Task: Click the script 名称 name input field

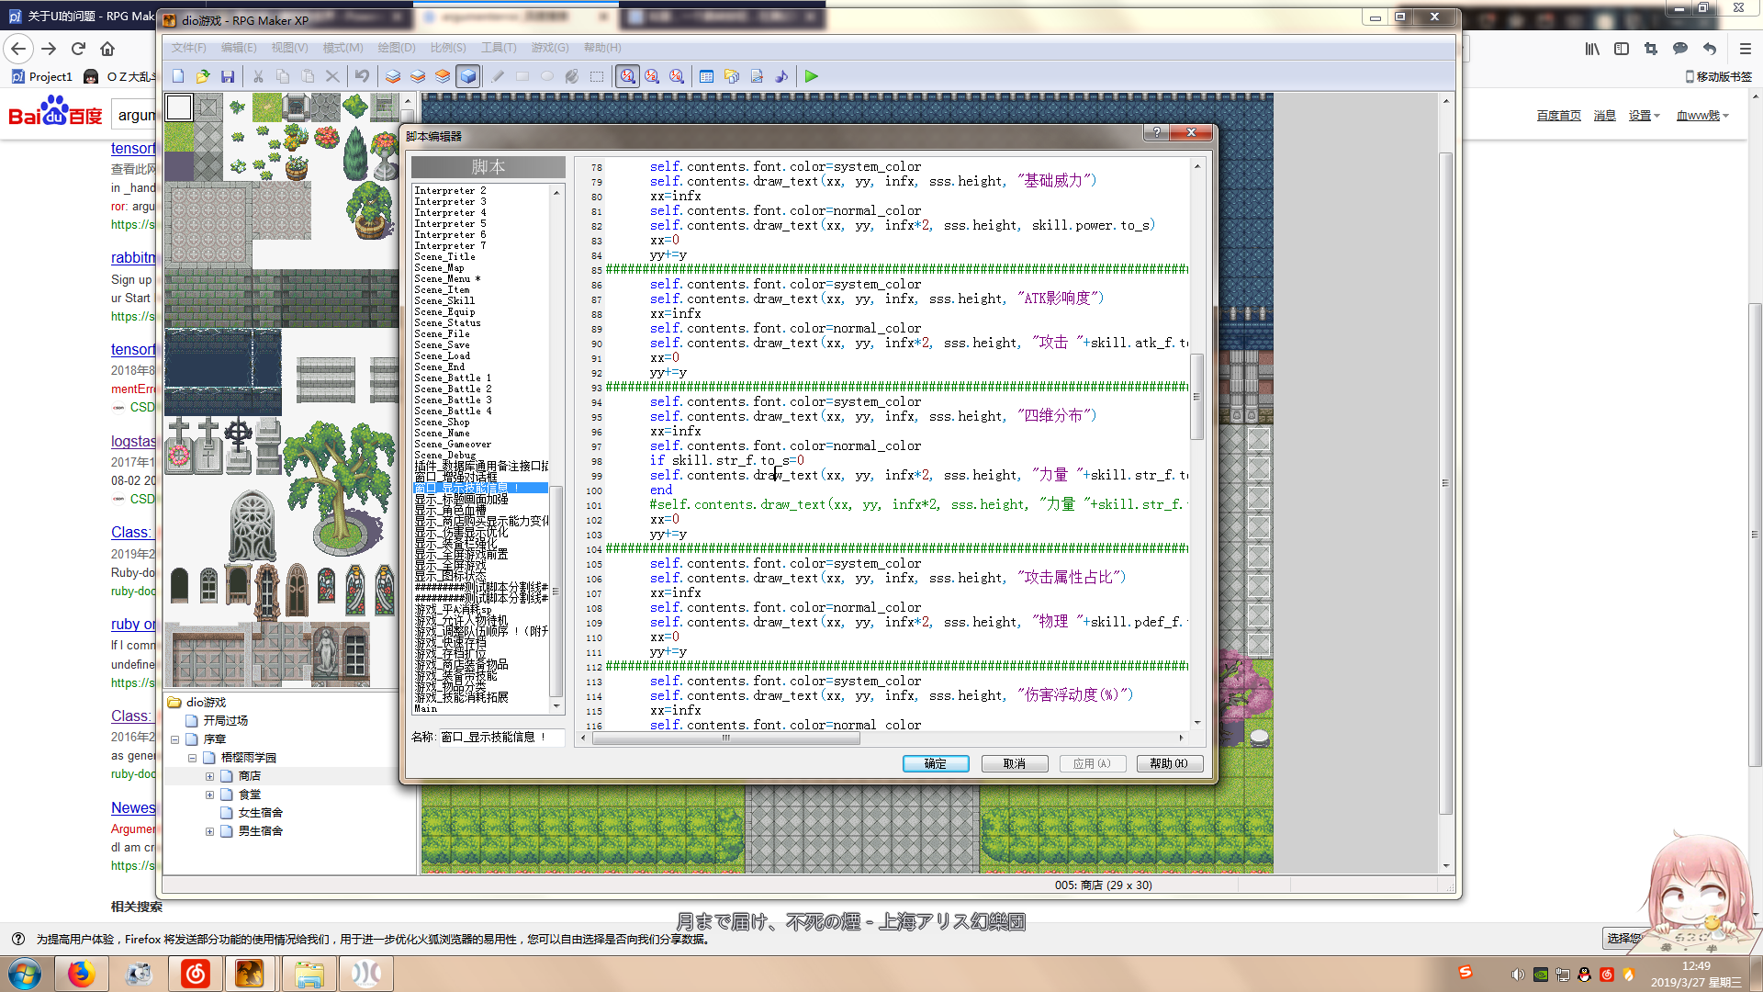Action: coord(501,738)
